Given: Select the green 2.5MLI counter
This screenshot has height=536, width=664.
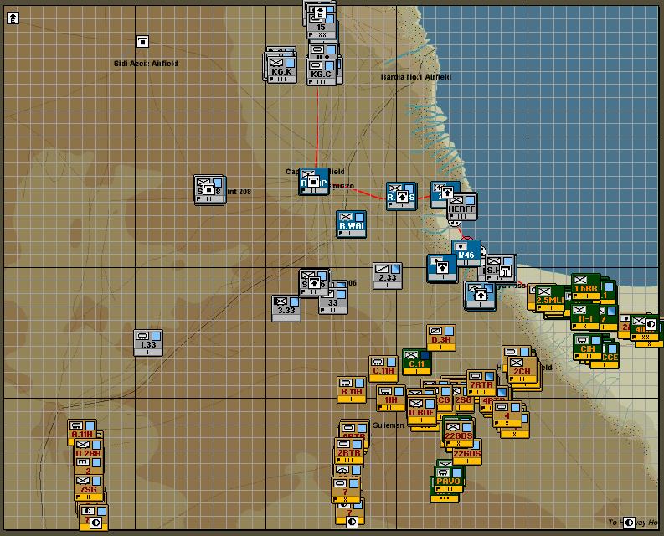Looking at the screenshot, I should [x=549, y=299].
